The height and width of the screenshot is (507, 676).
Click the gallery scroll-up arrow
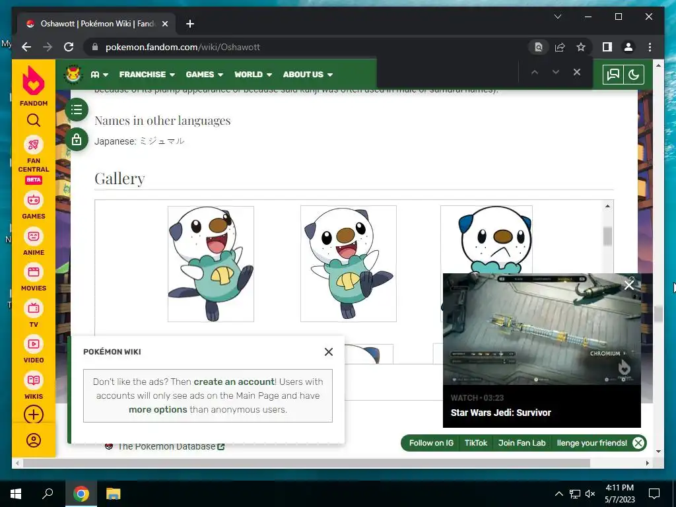(607, 207)
